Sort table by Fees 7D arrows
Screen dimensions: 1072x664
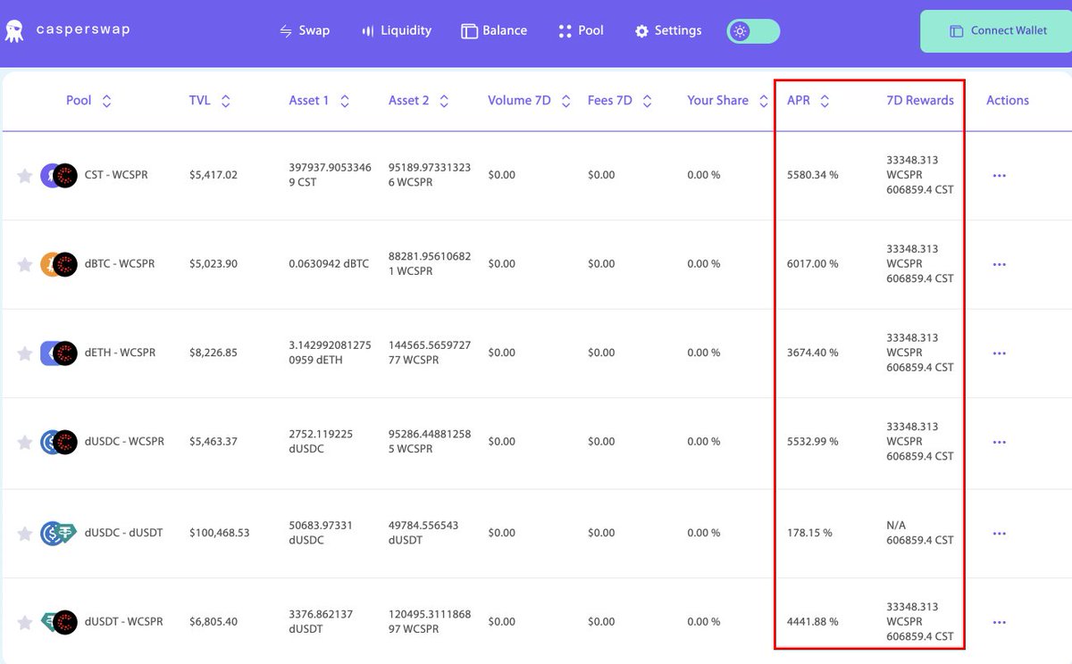click(646, 101)
